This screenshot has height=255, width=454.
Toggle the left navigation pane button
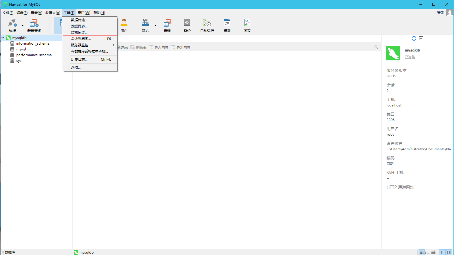click(x=443, y=252)
